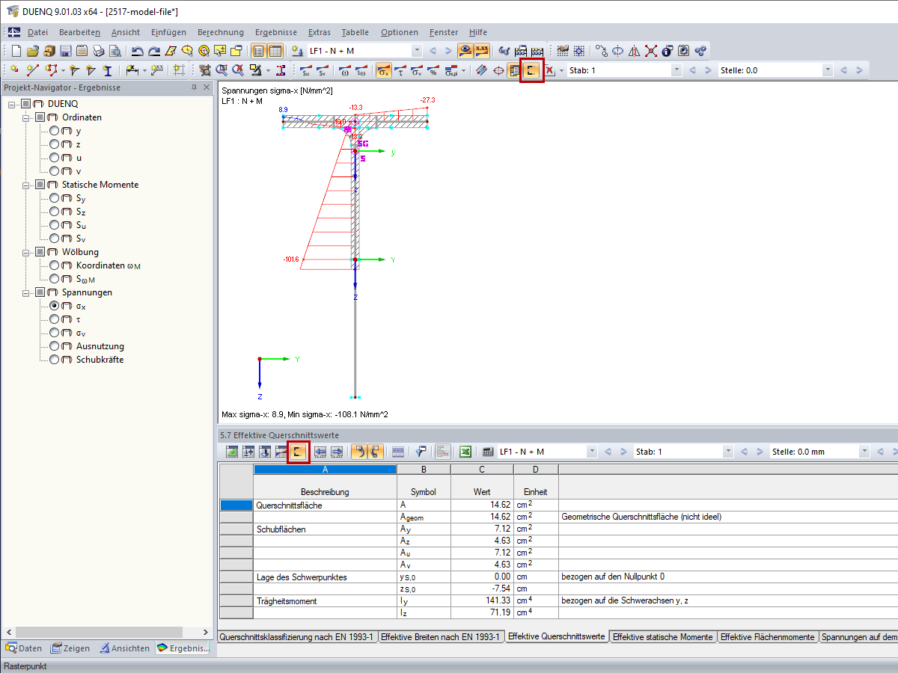Open the Berechnung menu
The height and width of the screenshot is (673, 898).
(x=221, y=32)
